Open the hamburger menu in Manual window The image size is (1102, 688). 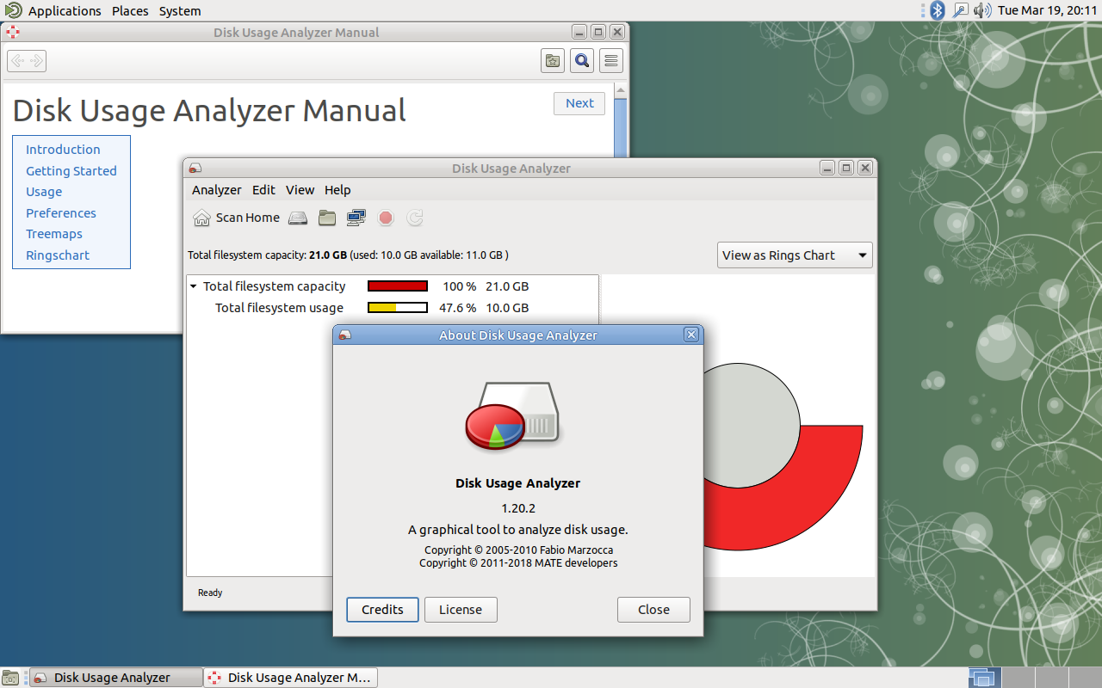click(611, 60)
